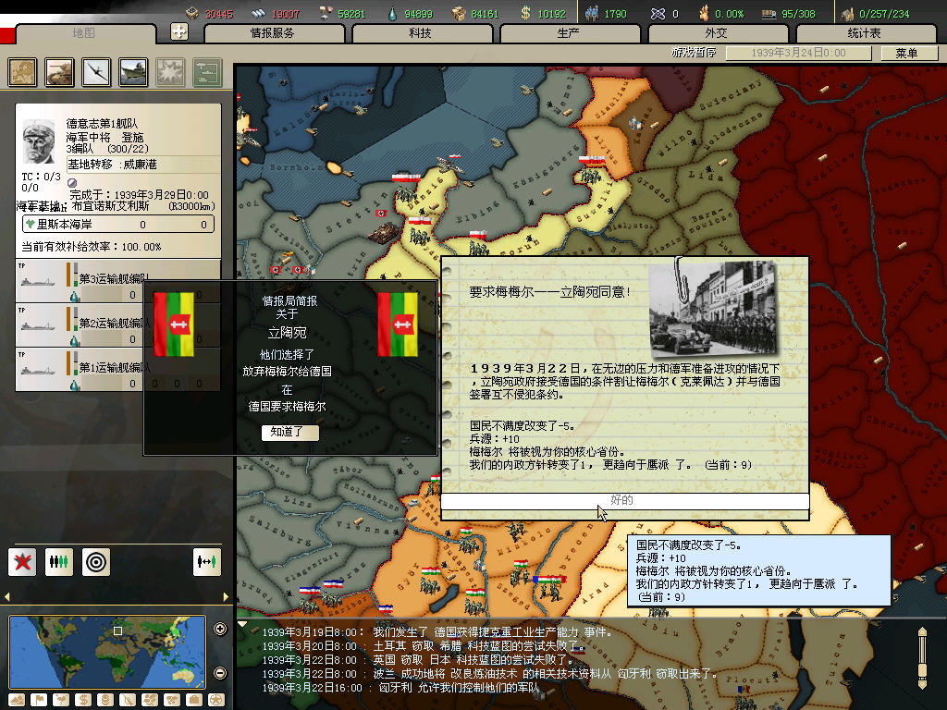Viewport: 947px width, 710px height.
Task: Click the transfer units two-figure arrow icon
Action: click(207, 562)
